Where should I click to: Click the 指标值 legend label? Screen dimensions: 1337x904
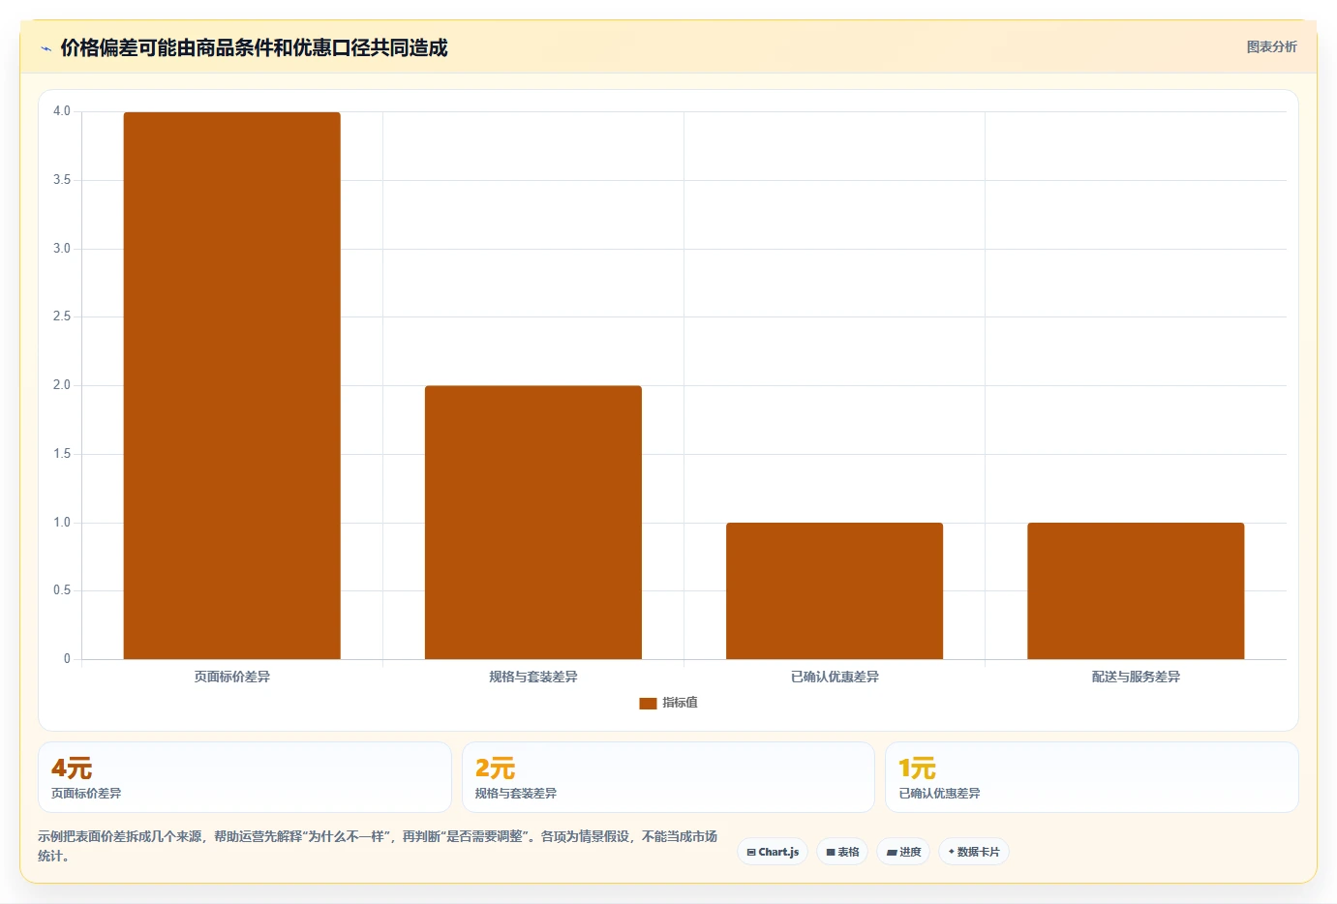pos(680,703)
